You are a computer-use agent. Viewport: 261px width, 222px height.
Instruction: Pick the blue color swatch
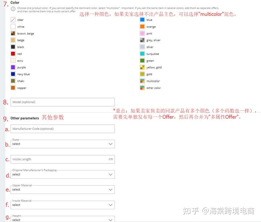point(142,20)
